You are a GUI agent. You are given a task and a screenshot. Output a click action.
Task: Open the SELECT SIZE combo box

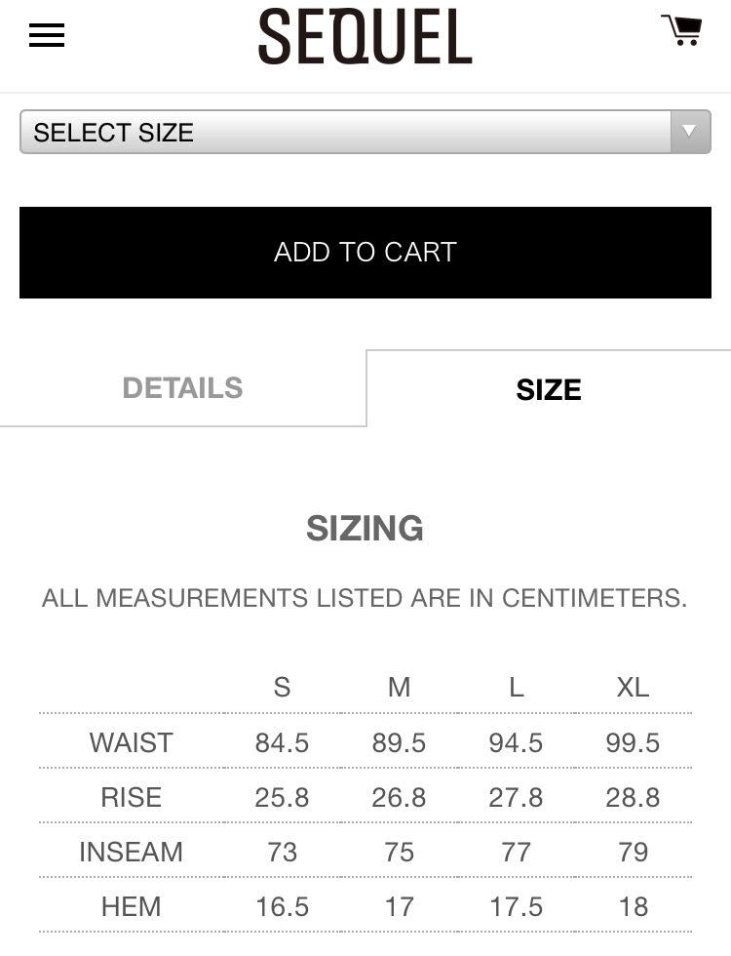[x=365, y=132]
